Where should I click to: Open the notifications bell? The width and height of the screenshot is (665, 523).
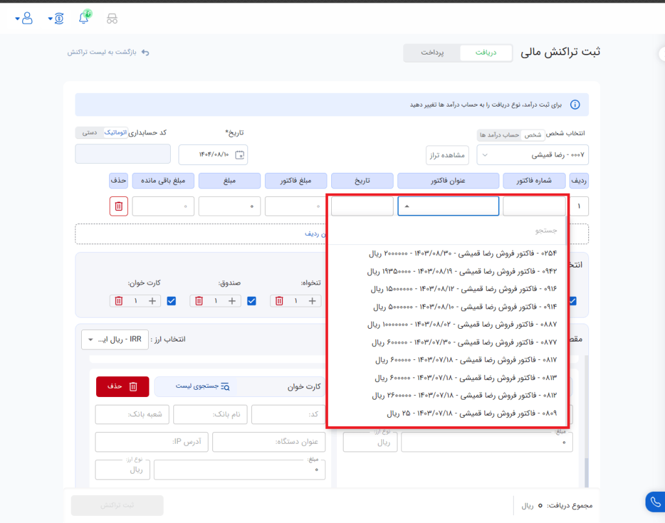point(84,18)
